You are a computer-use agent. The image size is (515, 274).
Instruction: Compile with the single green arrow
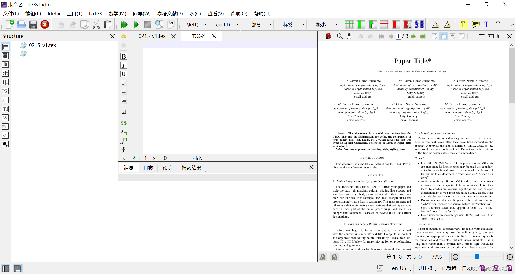click(136, 24)
